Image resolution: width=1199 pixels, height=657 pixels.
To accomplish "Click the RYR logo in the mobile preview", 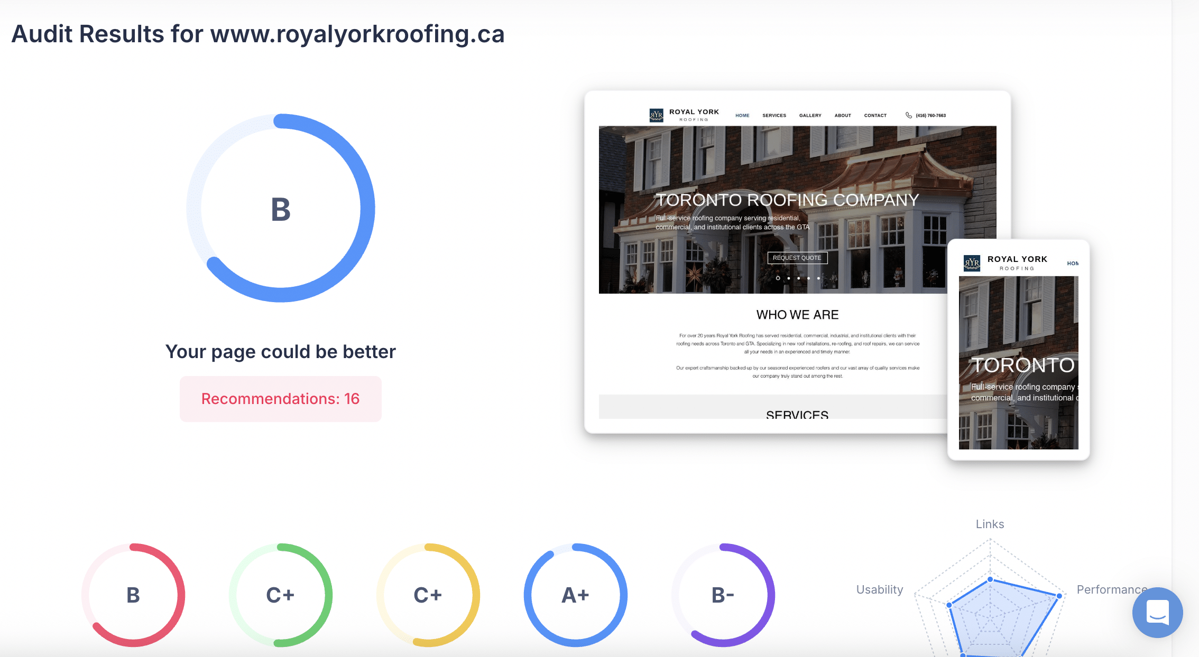I will (972, 263).
